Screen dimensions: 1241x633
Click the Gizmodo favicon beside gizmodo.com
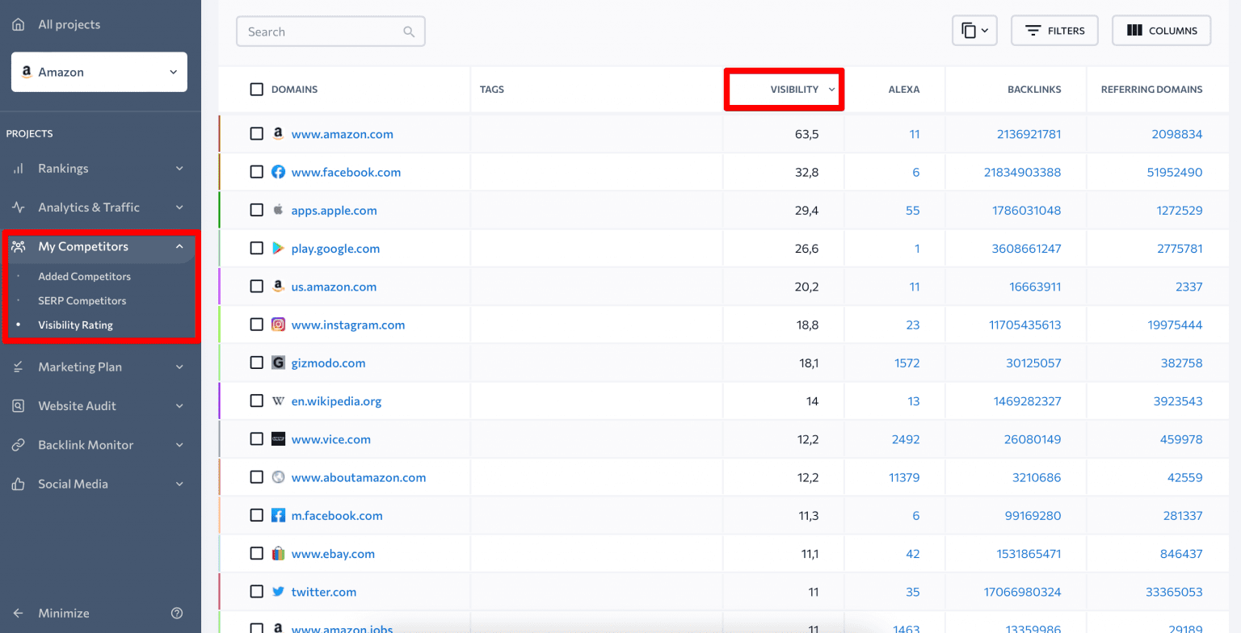(278, 363)
